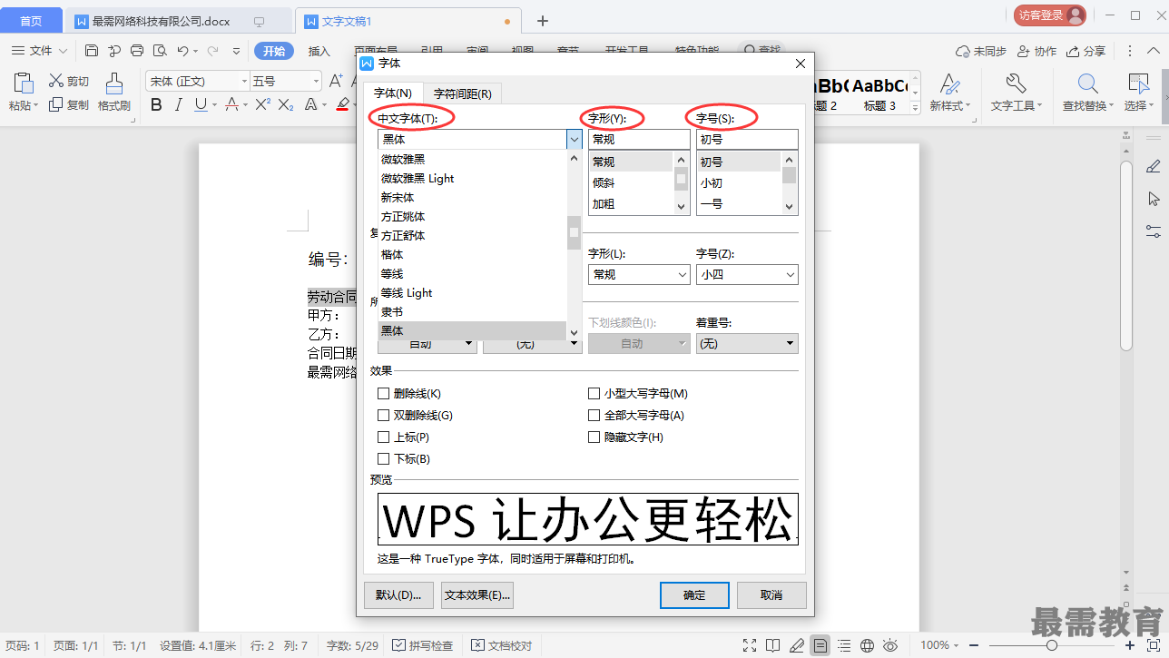Click the 访客登录 login button

[1049, 15]
